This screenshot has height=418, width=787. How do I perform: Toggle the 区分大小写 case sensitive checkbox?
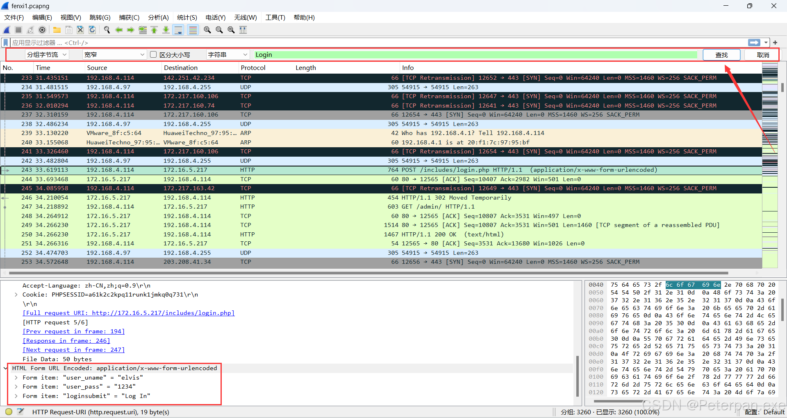click(x=153, y=54)
